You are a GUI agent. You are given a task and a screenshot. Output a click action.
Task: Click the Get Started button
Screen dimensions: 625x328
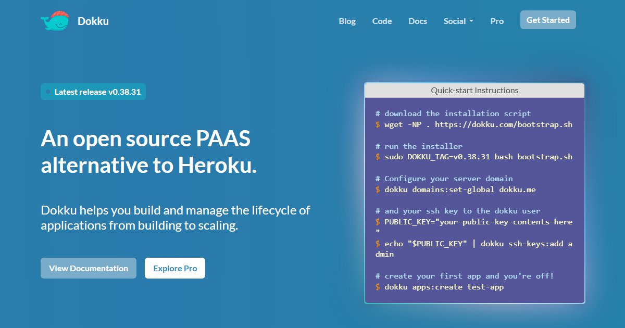[548, 20]
